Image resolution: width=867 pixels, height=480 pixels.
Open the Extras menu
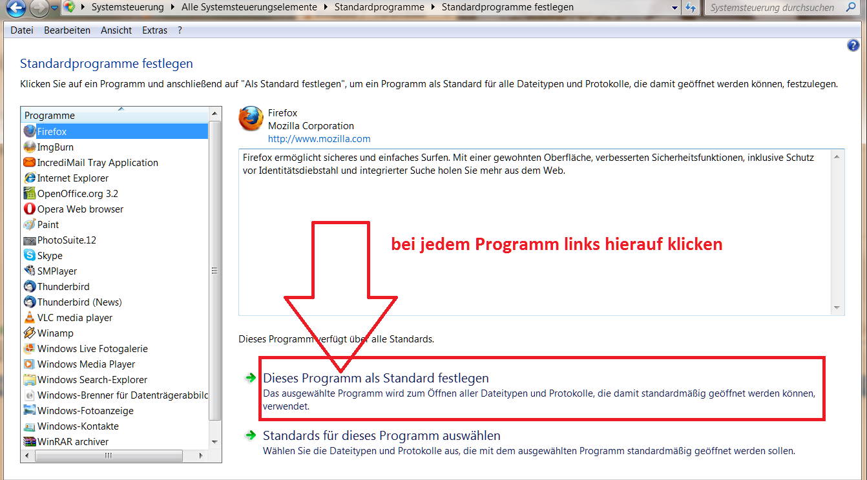coord(154,30)
